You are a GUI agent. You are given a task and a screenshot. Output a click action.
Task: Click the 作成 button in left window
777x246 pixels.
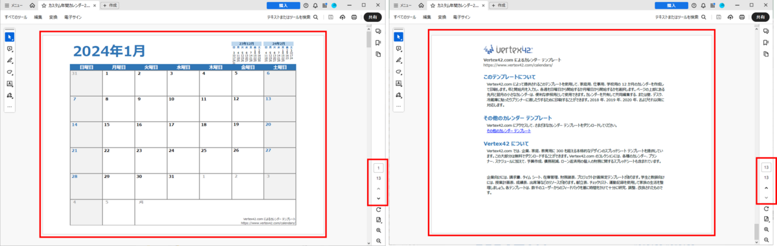click(x=110, y=5)
